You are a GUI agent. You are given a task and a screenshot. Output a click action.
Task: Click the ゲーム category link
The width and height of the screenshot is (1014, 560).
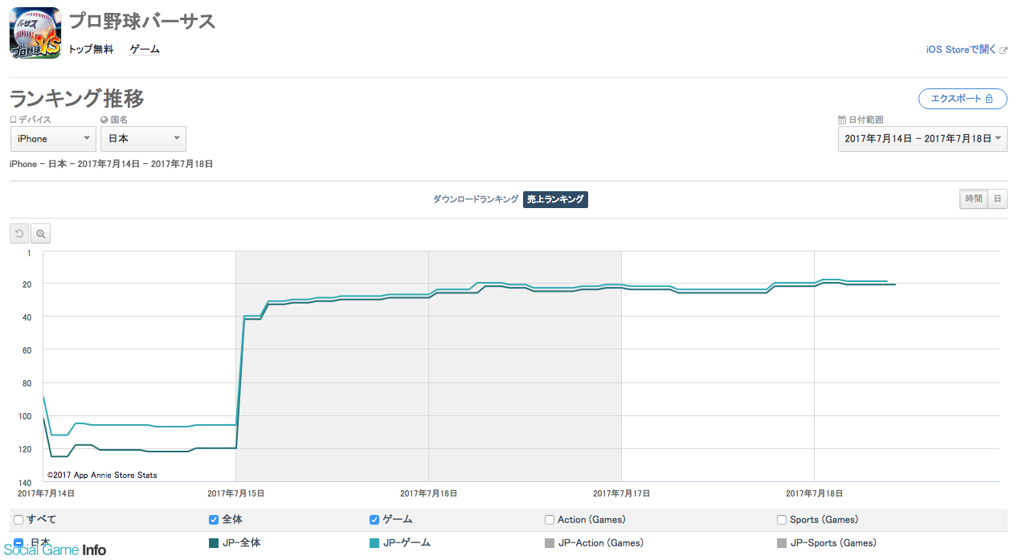tap(145, 50)
